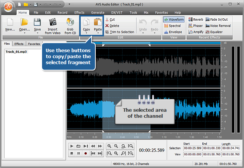Screen dimensions: 244x168
Task: Apply the Fade In/Out effect
Action: pos(217,19)
